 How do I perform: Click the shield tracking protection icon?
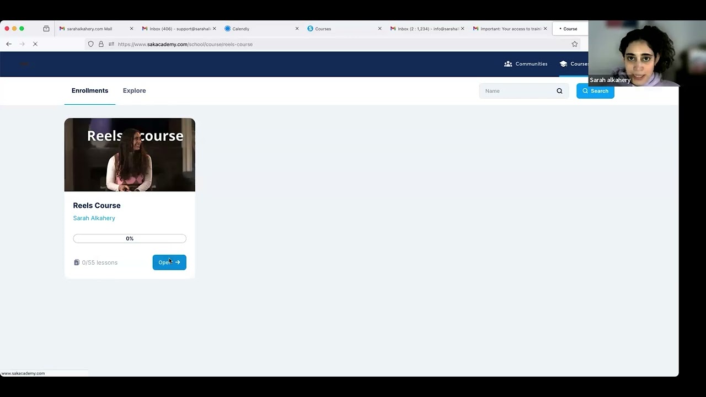pos(91,44)
